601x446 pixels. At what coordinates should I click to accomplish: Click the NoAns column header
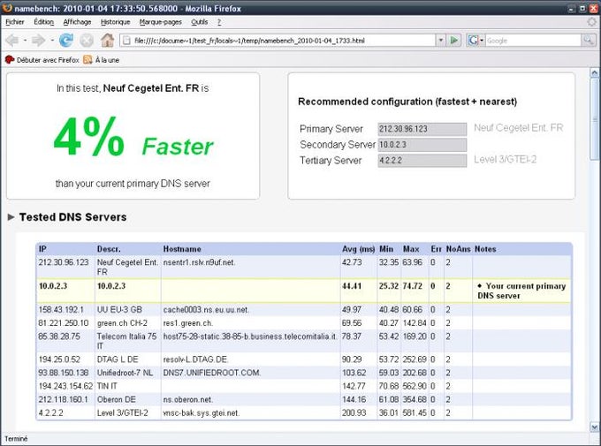(458, 249)
